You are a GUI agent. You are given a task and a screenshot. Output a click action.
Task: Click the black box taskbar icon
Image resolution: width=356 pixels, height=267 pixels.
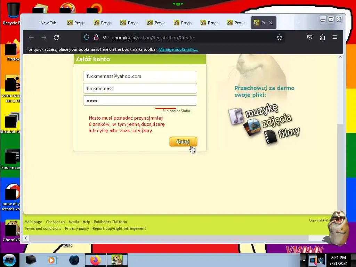(x=31, y=260)
